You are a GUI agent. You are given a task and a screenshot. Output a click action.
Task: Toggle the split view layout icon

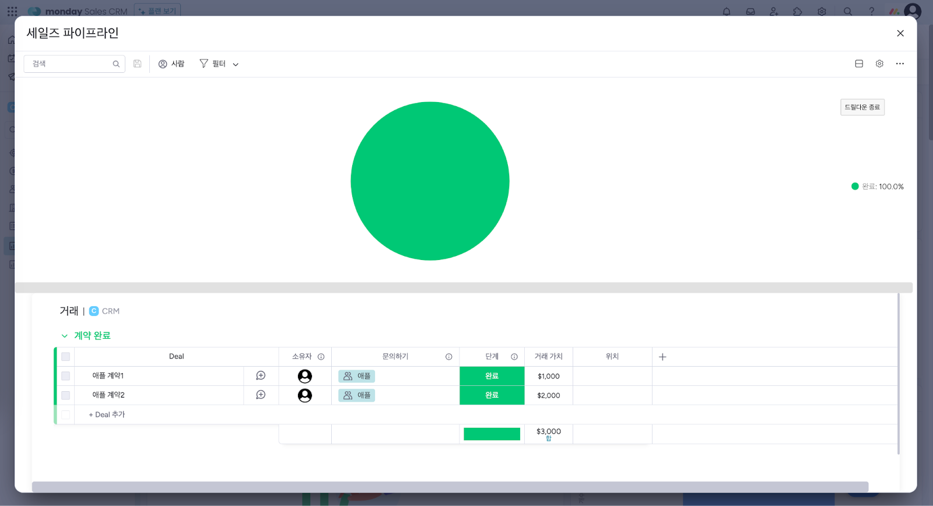859,64
